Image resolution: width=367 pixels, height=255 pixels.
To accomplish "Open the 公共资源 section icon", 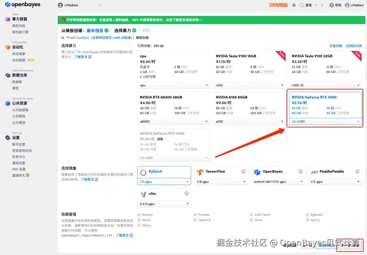I will (x=8, y=103).
